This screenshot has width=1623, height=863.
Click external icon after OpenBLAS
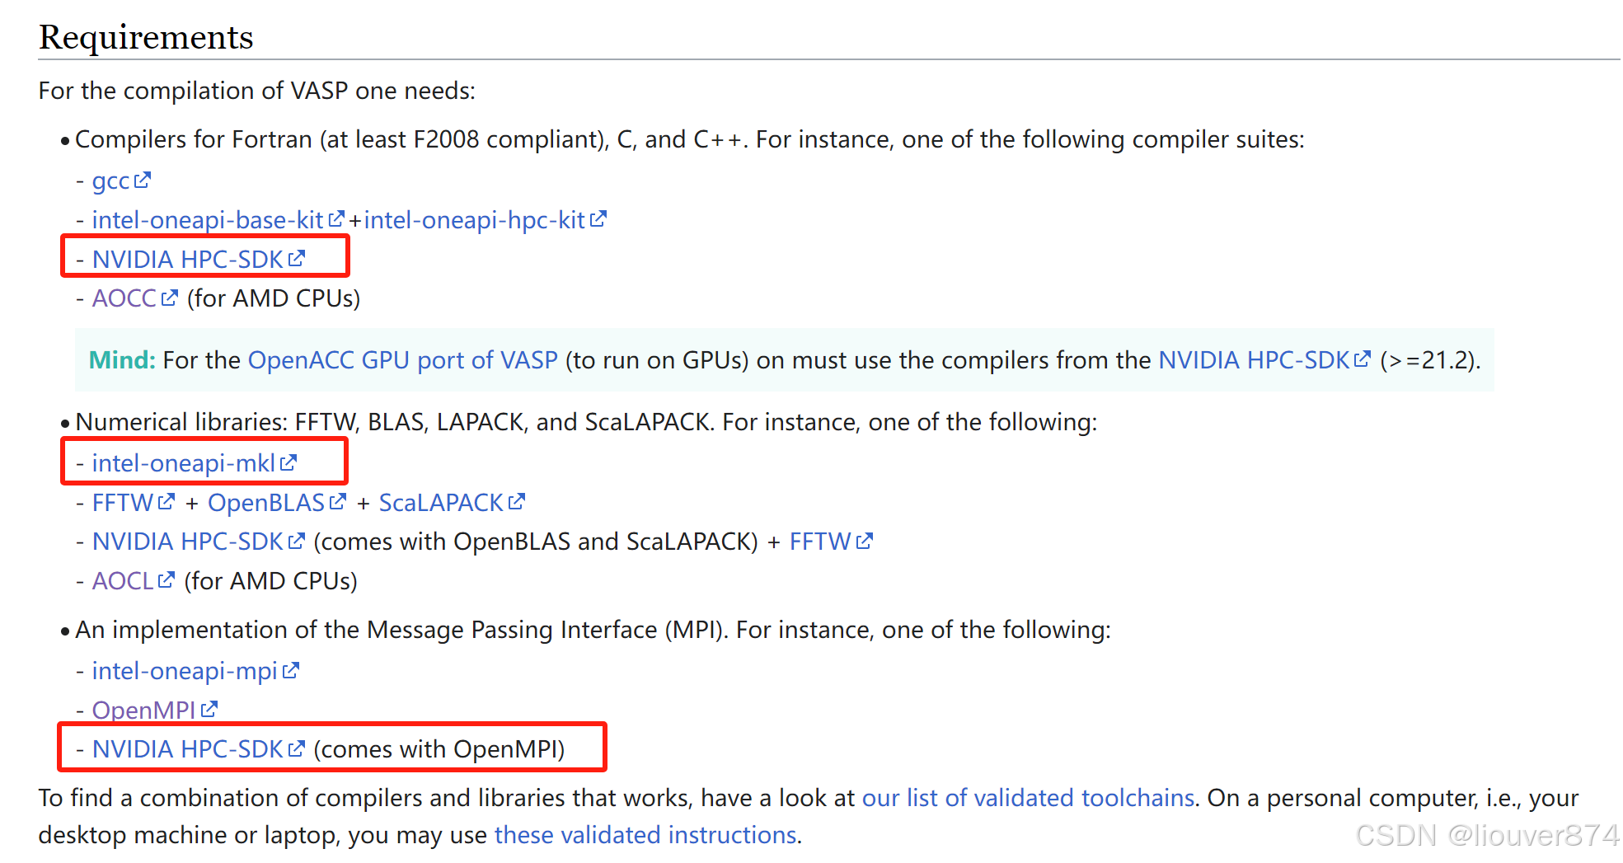tap(338, 502)
